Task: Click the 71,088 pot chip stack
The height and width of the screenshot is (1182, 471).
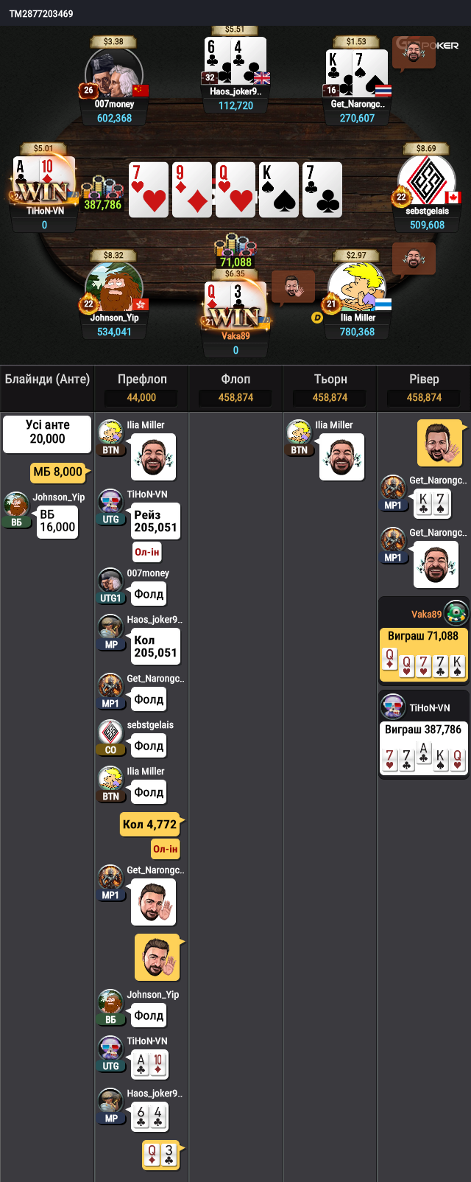Action: (235, 252)
